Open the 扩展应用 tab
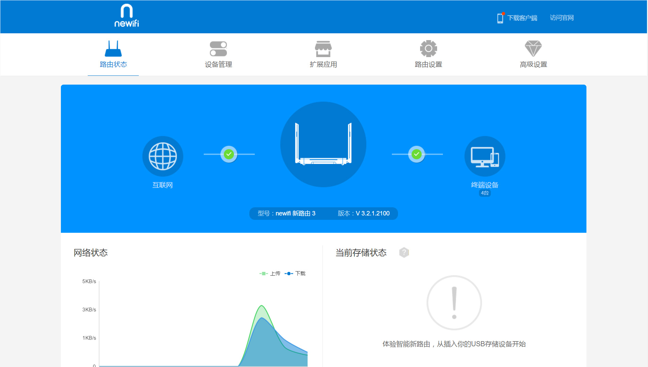Screen dimensions: 648x367 323,64
